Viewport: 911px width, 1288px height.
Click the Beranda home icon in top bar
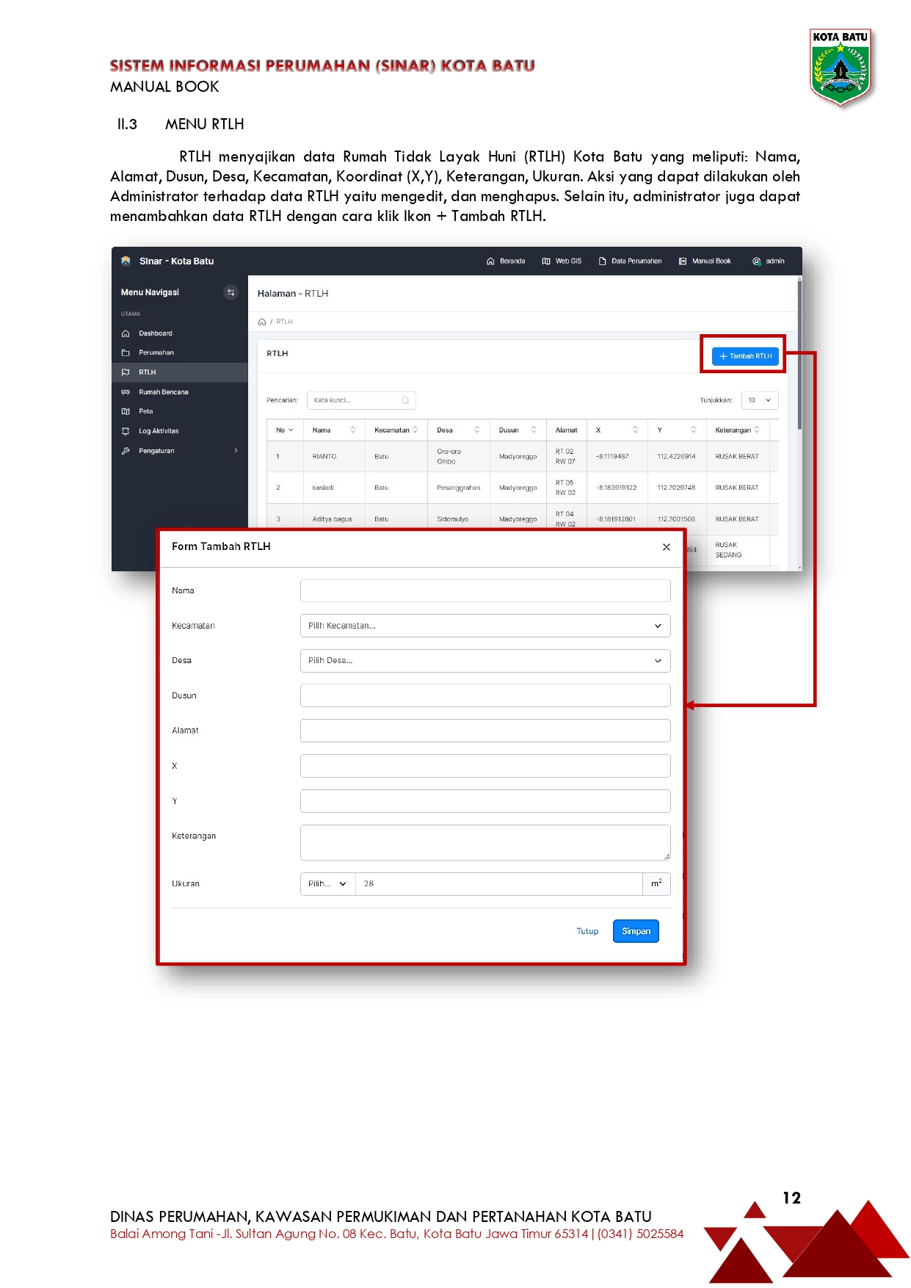490,261
